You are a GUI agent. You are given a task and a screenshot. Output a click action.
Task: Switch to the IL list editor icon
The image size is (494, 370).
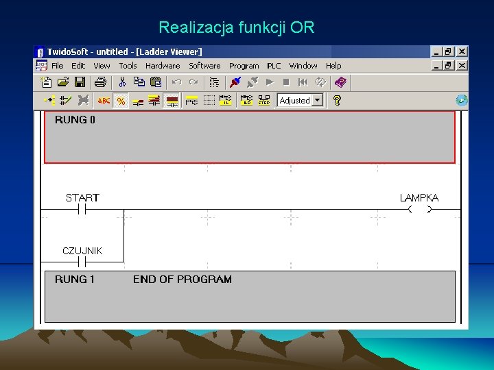click(x=226, y=101)
